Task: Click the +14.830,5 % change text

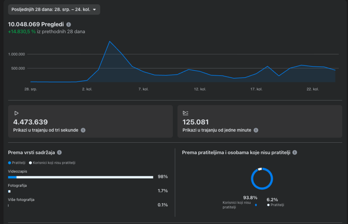Action: click(22, 32)
